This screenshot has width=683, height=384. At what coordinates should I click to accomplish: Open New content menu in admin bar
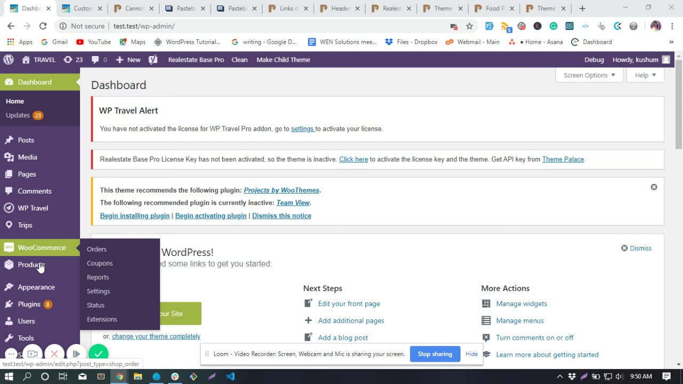(128, 60)
